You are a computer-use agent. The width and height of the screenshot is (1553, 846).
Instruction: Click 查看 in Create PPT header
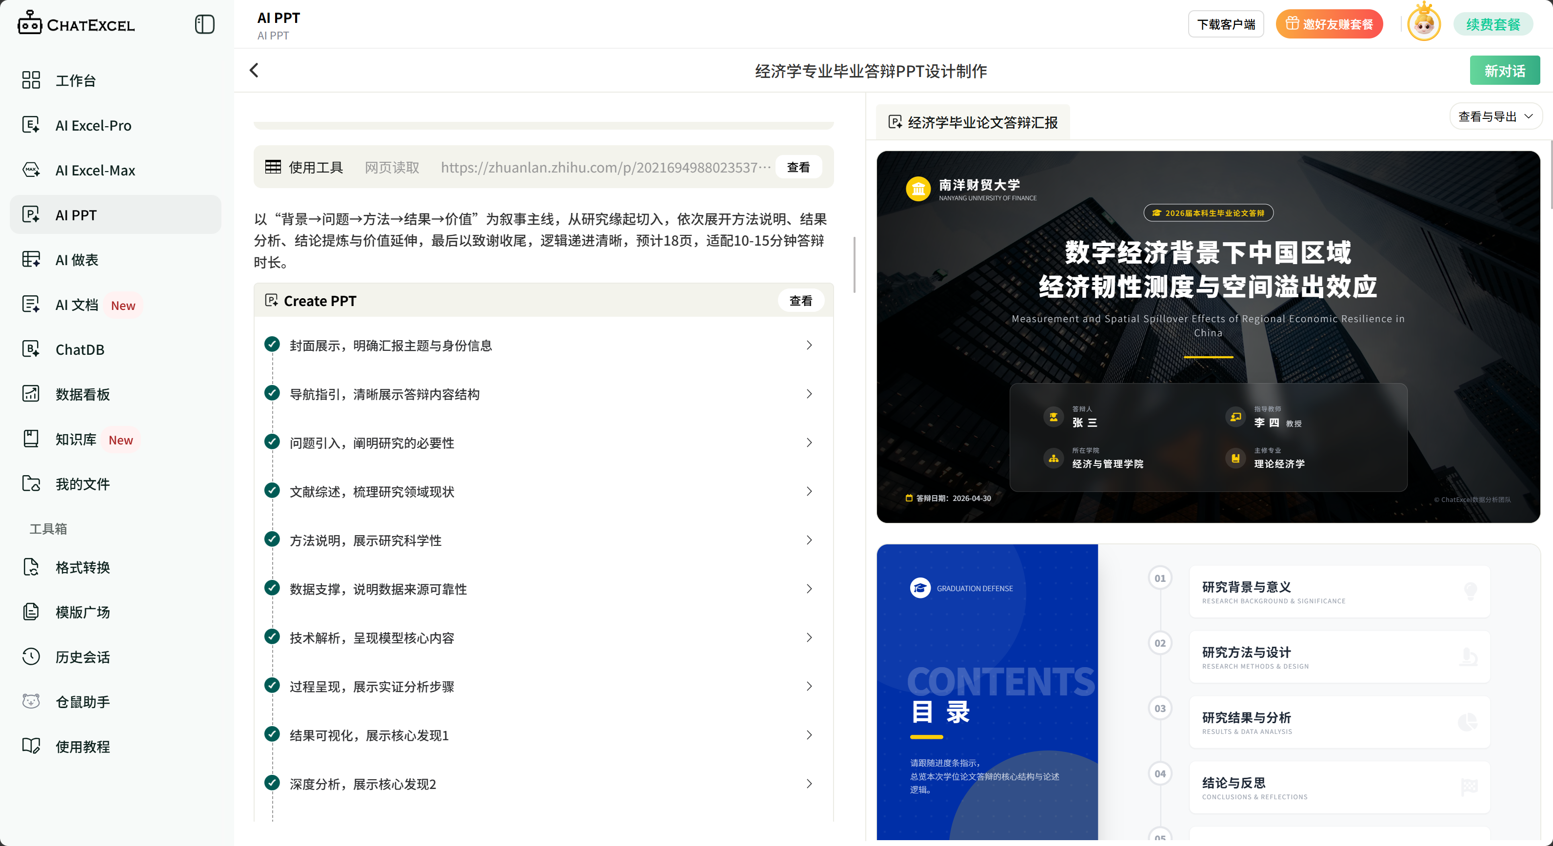[x=800, y=300]
